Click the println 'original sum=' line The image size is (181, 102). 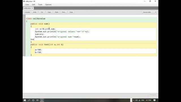tap(58, 37)
